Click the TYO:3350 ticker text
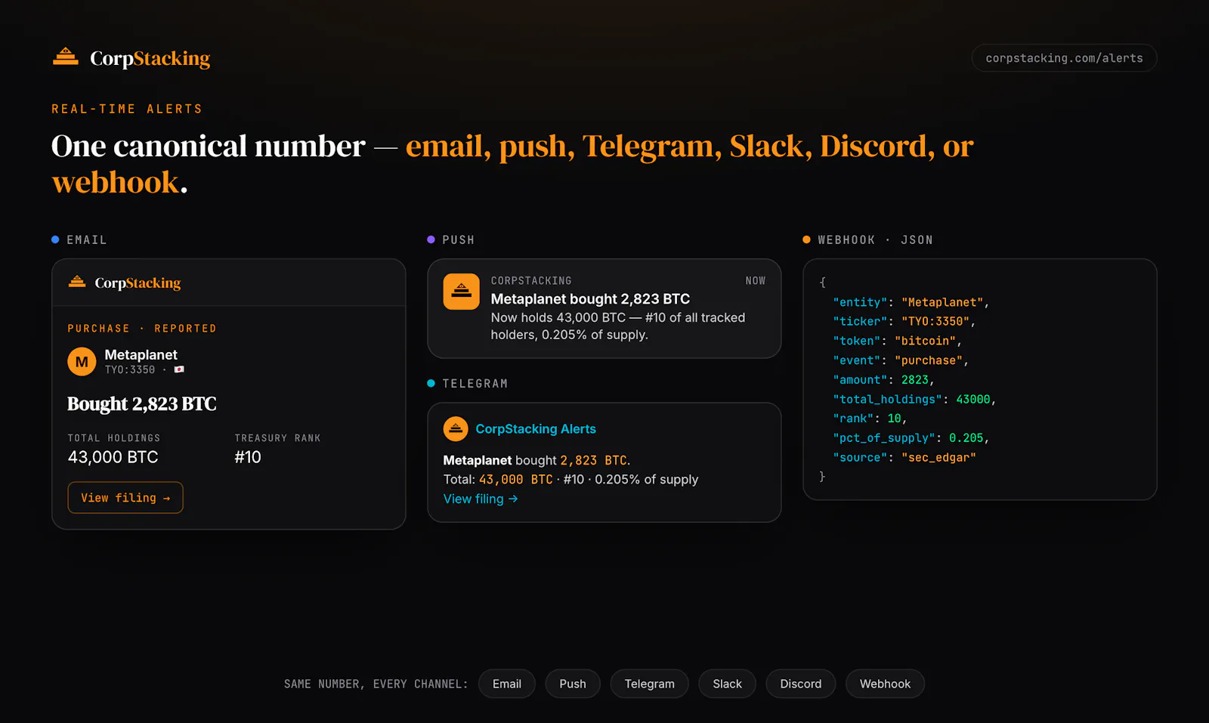 click(129, 369)
